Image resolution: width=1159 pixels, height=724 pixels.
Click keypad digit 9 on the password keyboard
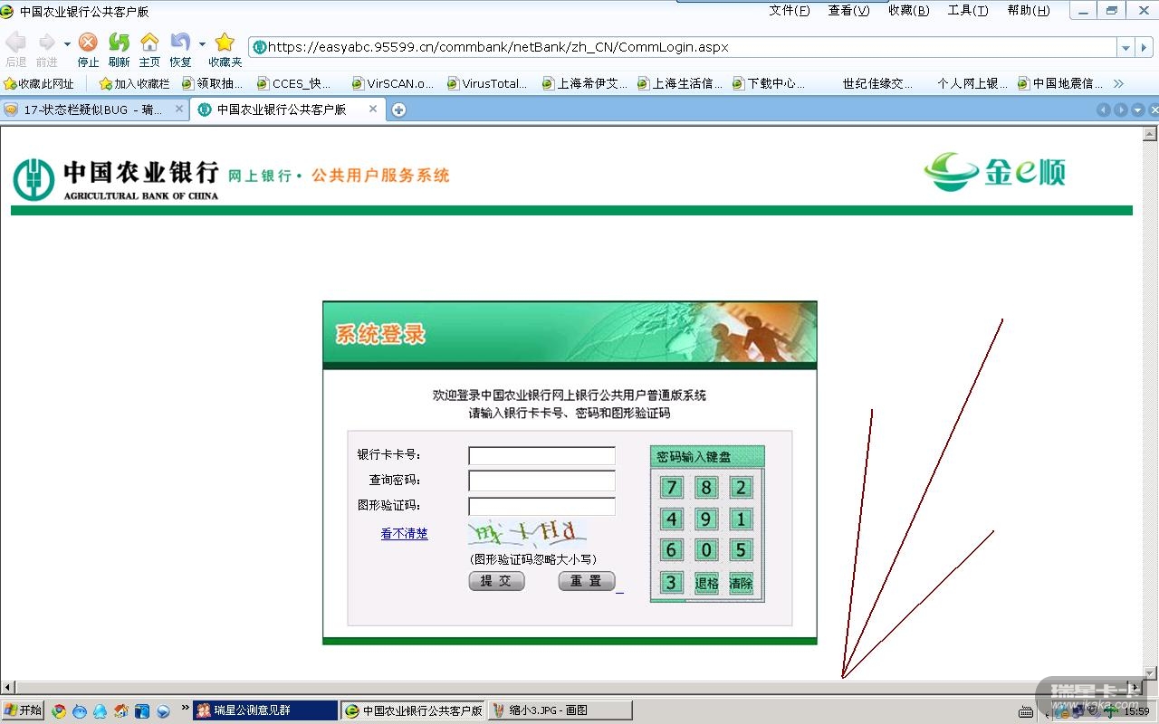pos(706,519)
